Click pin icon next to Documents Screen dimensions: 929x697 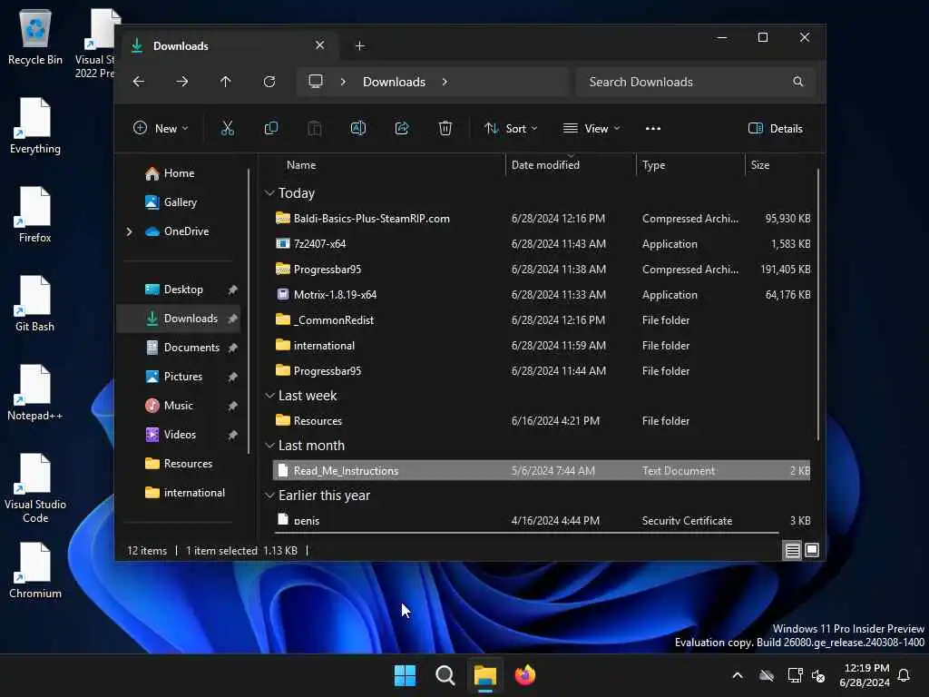click(x=233, y=348)
